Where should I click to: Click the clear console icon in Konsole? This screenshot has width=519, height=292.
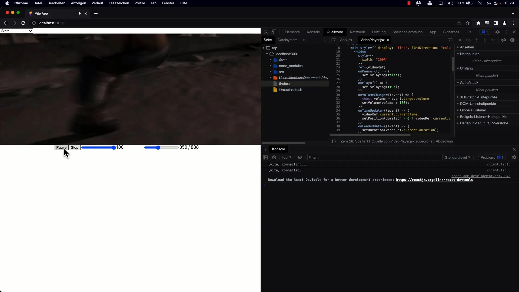tap(274, 157)
